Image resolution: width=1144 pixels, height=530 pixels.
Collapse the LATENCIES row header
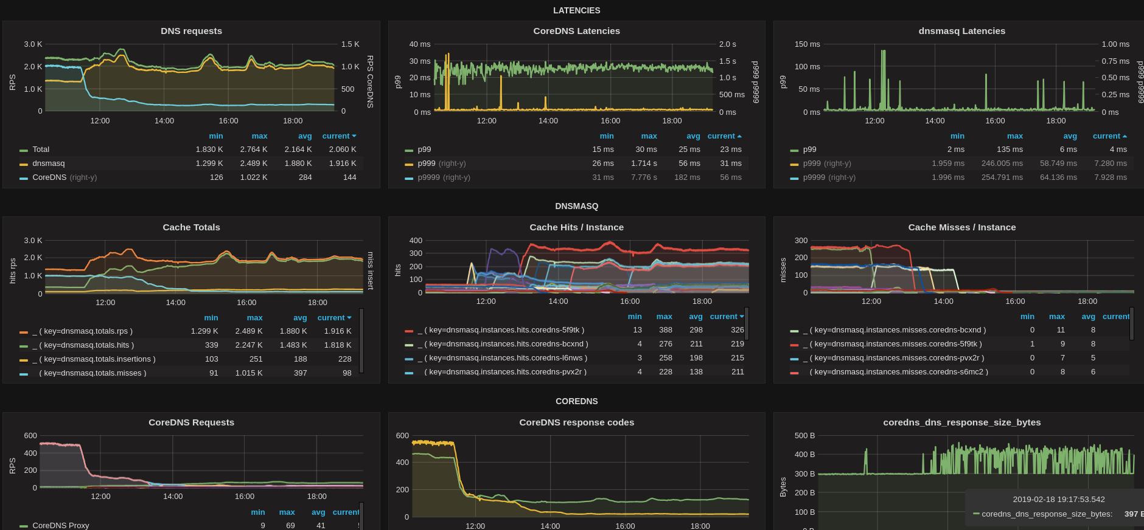[x=576, y=10]
